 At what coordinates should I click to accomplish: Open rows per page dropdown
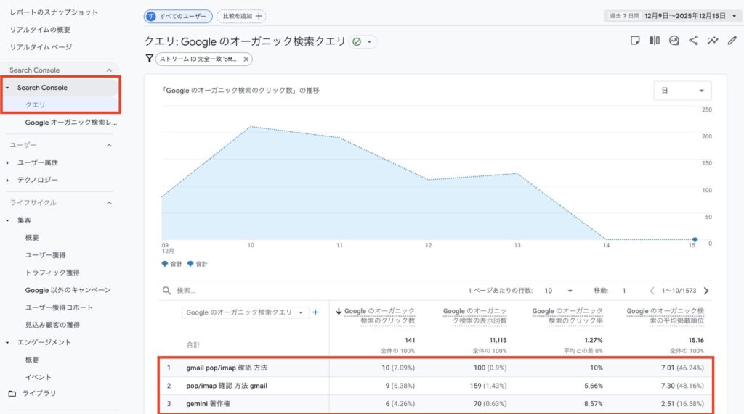point(559,291)
